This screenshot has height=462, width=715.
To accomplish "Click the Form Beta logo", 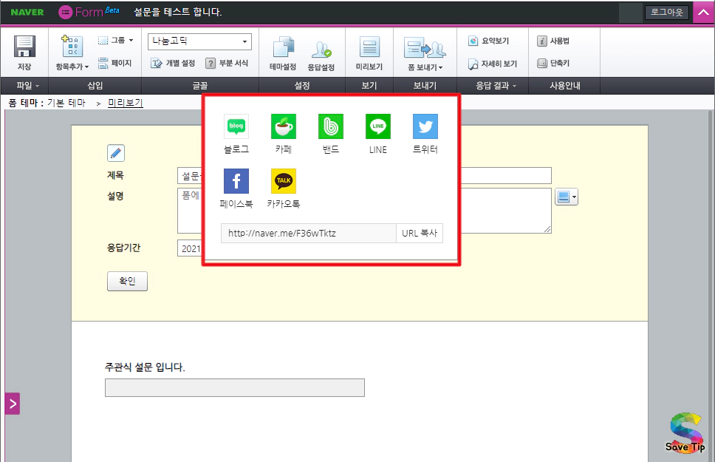I will pyautogui.click(x=89, y=12).
